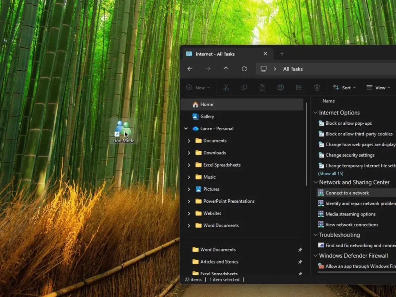Open Find and fix networking problems
This screenshot has width=396, height=297.
(357, 245)
